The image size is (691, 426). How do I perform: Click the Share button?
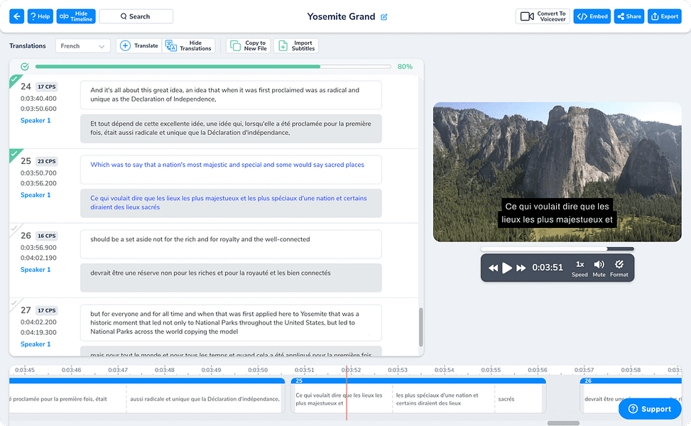point(629,16)
